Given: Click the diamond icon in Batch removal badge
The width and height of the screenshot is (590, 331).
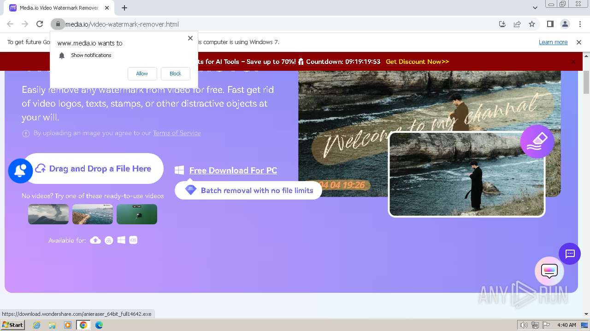Looking at the screenshot, I should (190, 190).
